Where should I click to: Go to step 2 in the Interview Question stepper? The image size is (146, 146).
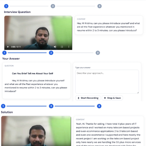pos(53,6)
